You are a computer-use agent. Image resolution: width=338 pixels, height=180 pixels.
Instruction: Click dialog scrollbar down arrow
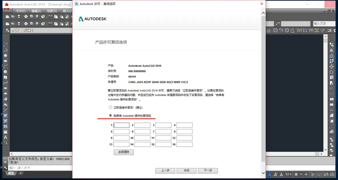point(263,173)
